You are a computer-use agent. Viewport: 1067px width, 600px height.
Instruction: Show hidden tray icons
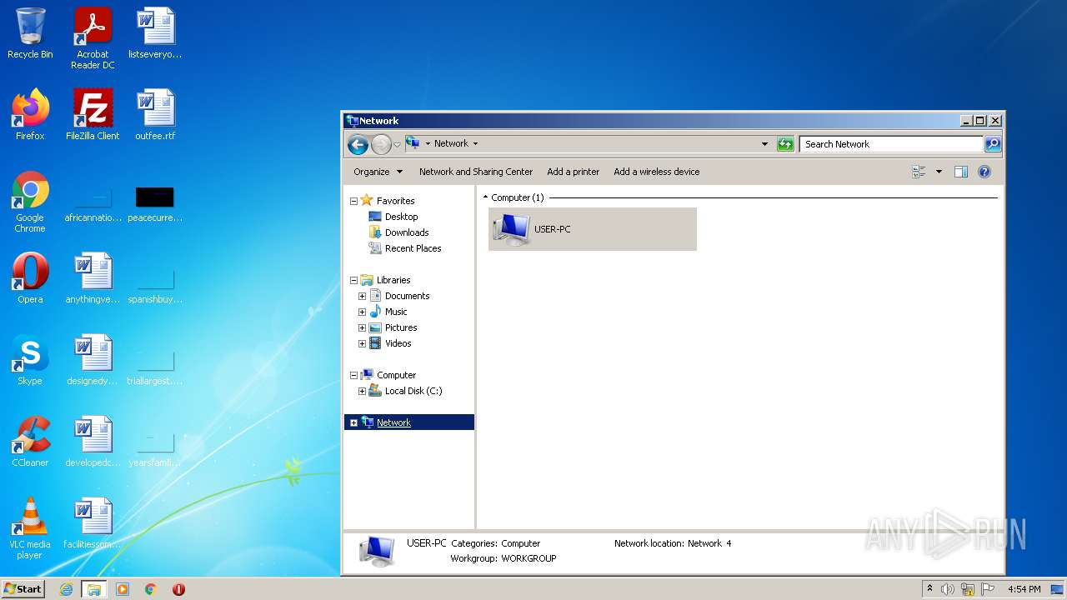[929, 589]
